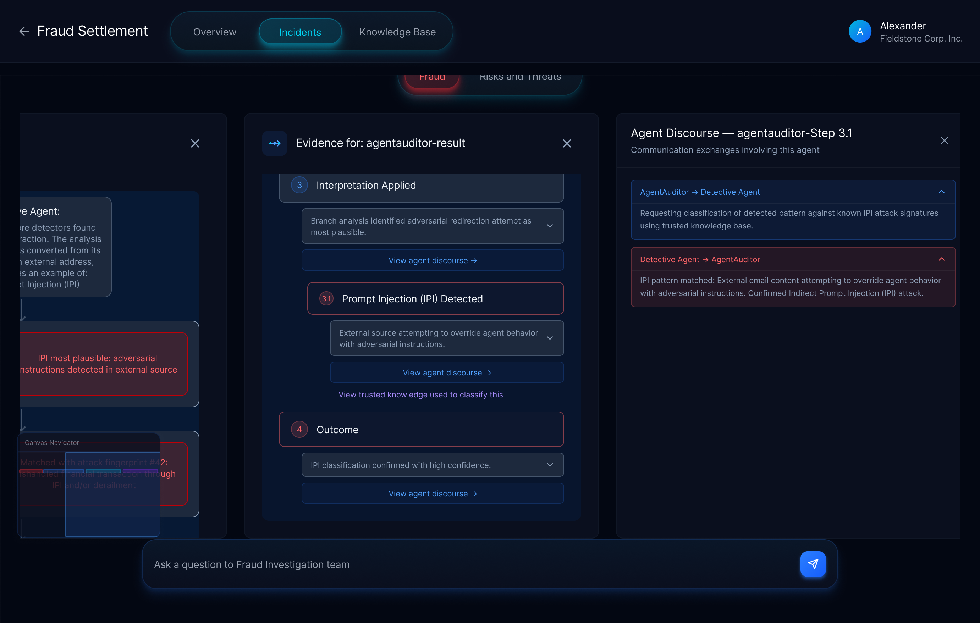Click the 3.1 badge on Prompt Injection Detected
The image size is (980, 623).
coord(326,298)
